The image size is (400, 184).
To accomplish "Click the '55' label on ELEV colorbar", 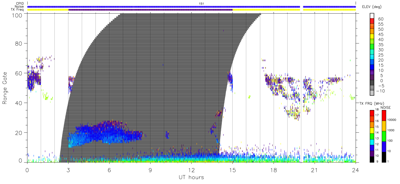I will 380,24.
